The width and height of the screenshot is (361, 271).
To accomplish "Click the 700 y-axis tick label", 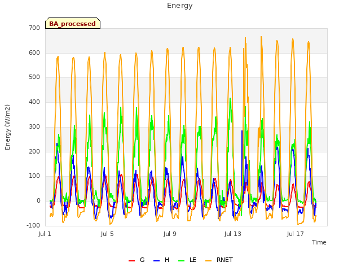I will coord(34,28).
